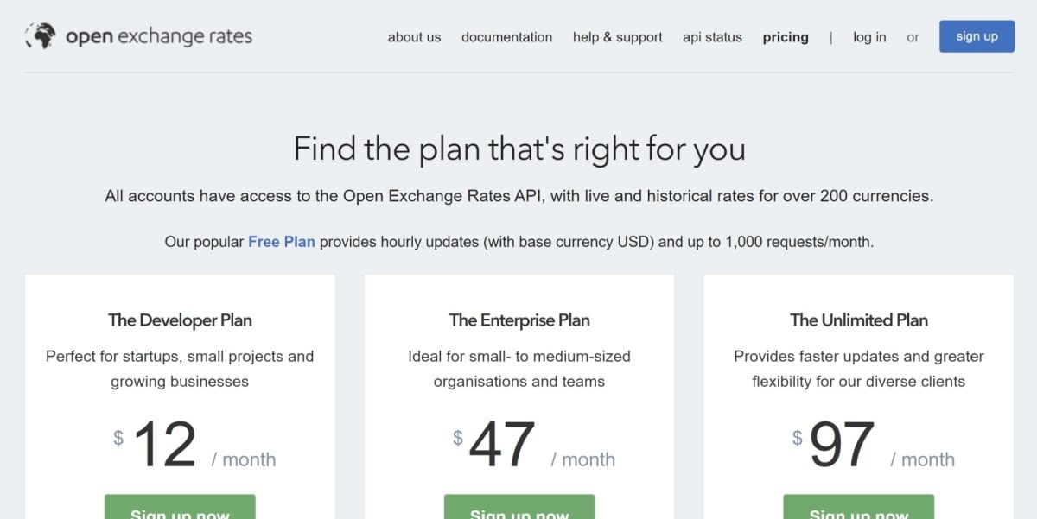Click "The Developer Plan" heading
The height and width of the screenshot is (519, 1037).
180,320
